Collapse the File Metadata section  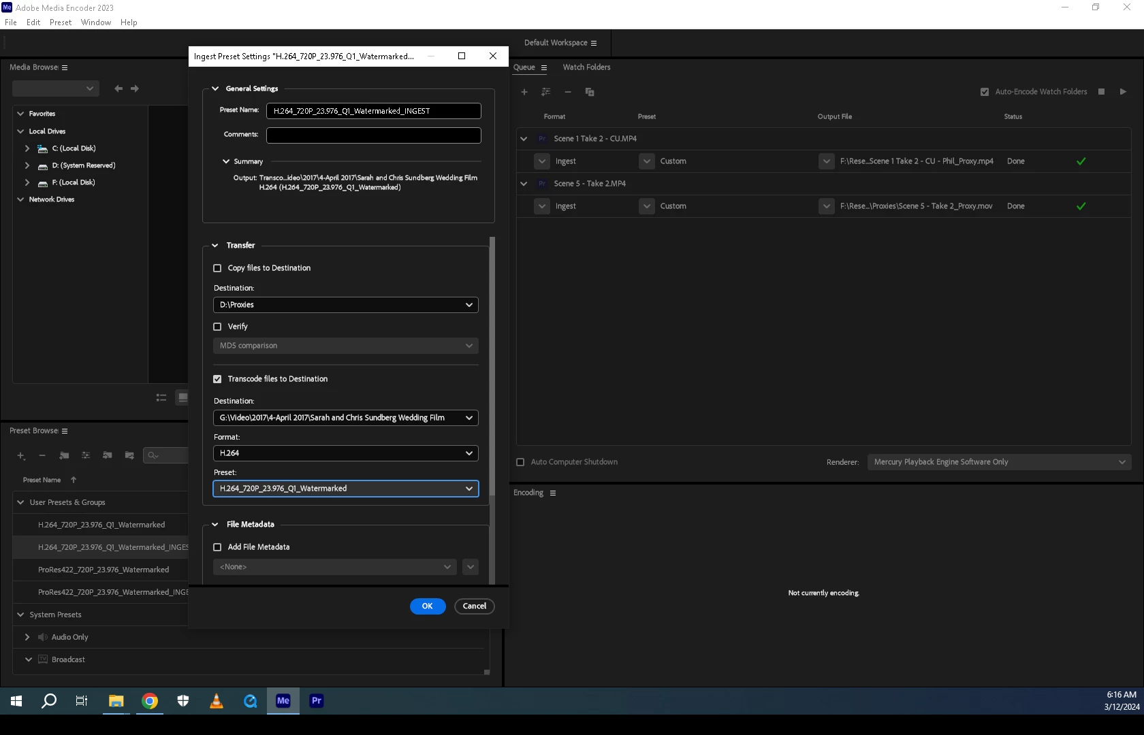215,524
